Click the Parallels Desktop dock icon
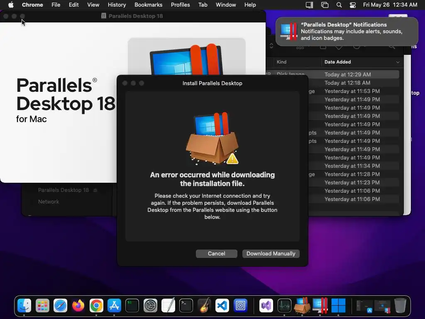 click(320, 305)
